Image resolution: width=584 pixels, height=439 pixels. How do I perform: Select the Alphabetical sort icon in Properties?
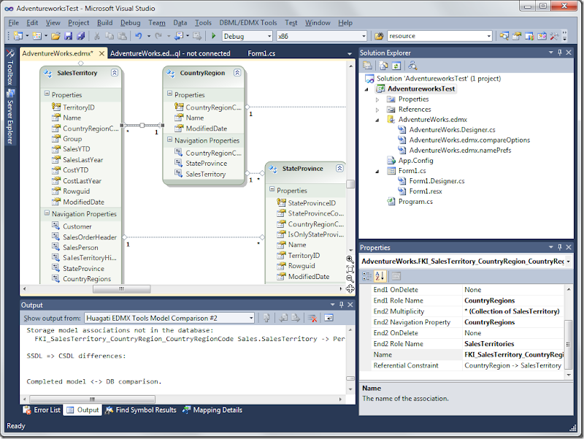pyautogui.click(x=379, y=275)
